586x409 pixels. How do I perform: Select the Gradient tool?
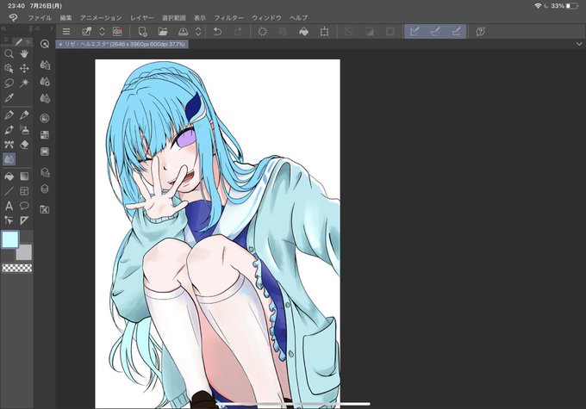[24, 177]
